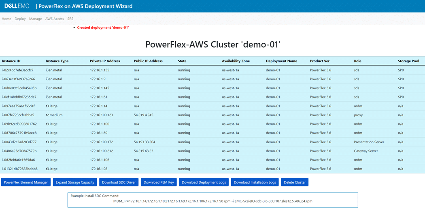Click the proxy role cell
This screenshot has width=425, height=209.
click(x=358, y=115)
